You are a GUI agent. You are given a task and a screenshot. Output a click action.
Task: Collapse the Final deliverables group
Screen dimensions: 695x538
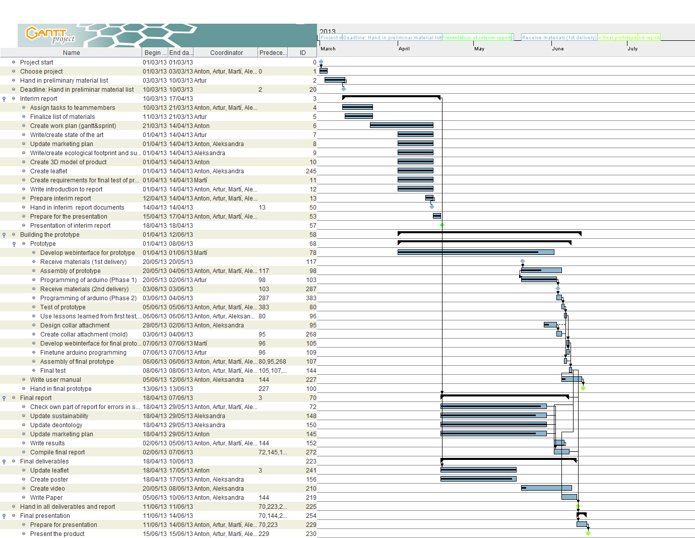coord(4,462)
